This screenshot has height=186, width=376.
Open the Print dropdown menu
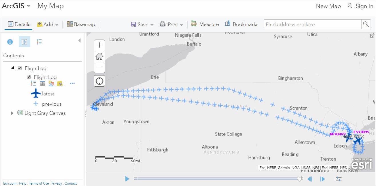point(171,24)
